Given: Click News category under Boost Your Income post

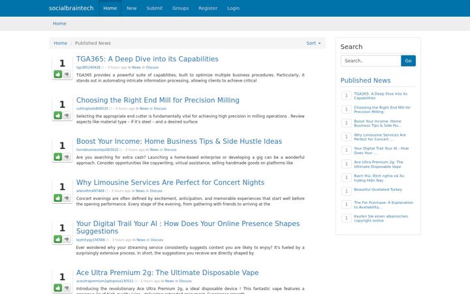Looking at the screenshot, I should [x=154, y=150].
